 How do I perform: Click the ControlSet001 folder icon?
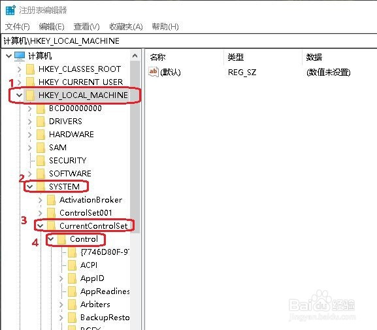tap(51, 213)
